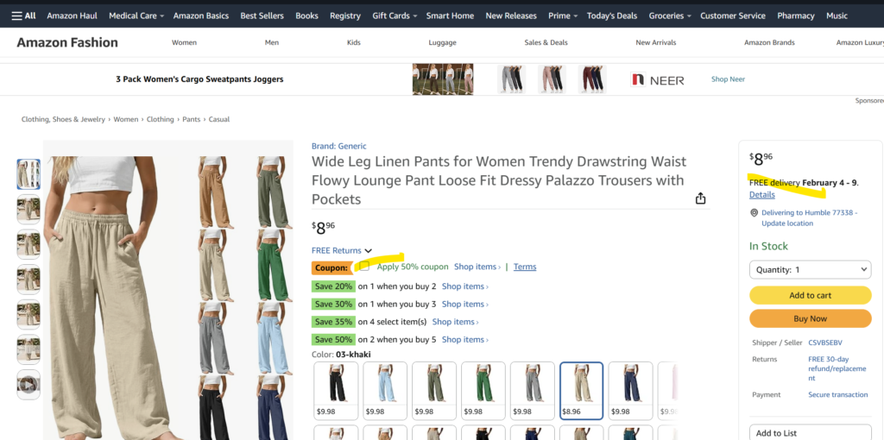Click the Amazon Fashion logo
Image resolution: width=884 pixels, height=440 pixels.
[67, 42]
